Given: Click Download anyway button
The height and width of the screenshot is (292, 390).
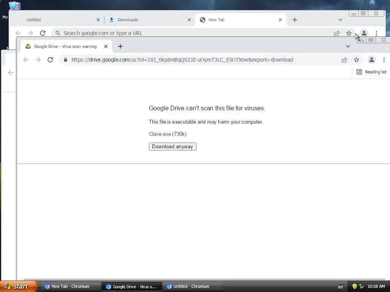Looking at the screenshot, I should point(173,146).
